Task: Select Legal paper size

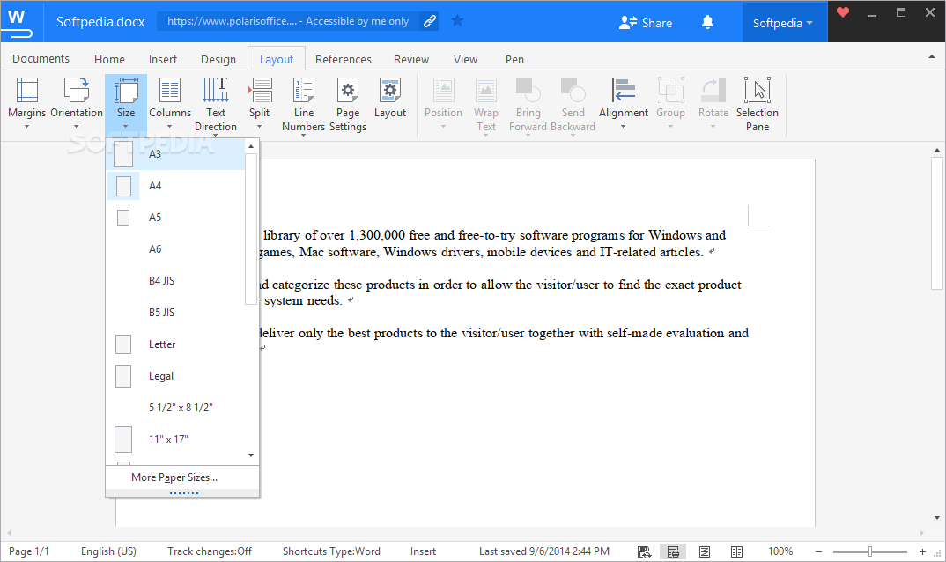Action: click(176, 376)
